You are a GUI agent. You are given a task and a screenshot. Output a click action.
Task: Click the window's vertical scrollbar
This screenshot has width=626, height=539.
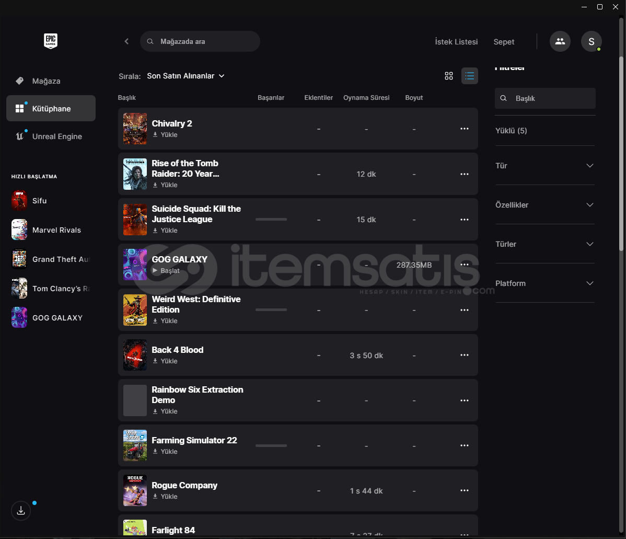(x=621, y=154)
